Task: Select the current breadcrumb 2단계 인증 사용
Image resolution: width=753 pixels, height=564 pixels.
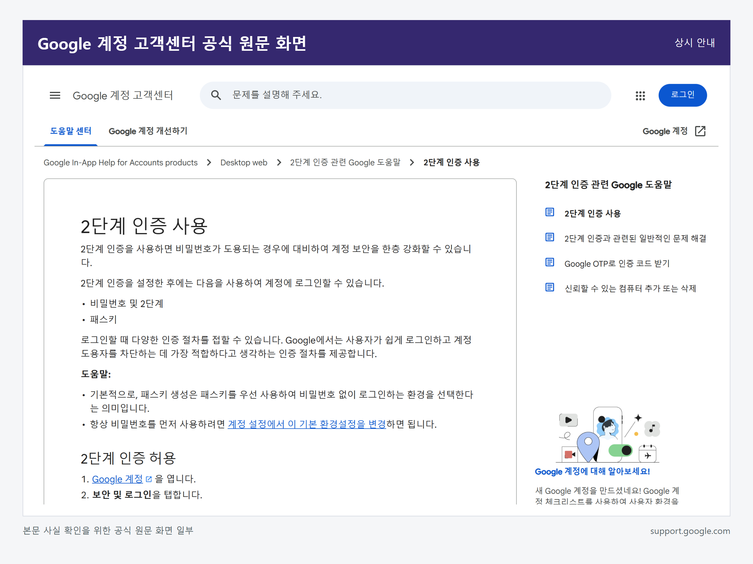Action: click(451, 163)
